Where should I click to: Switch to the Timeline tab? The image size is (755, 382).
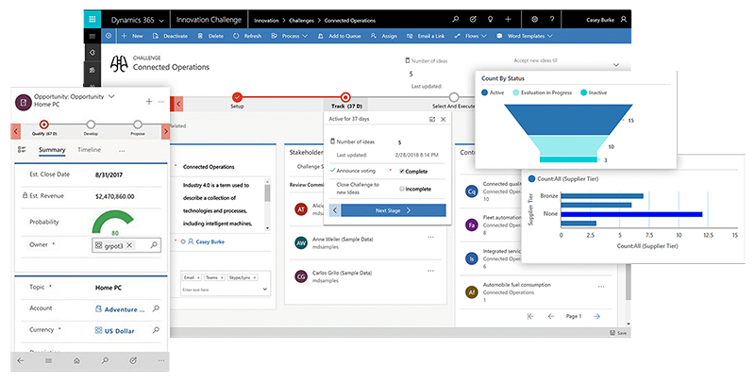pyautogui.click(x=89, y=150)
